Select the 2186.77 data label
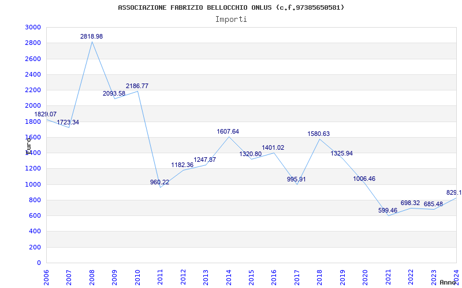Image resolution: width=462 pixels, height=288 pixels. coord(137,86)
